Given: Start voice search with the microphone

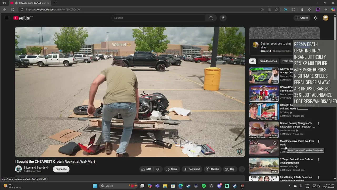Looking at the screenshot, I should (x=223, y=18).
